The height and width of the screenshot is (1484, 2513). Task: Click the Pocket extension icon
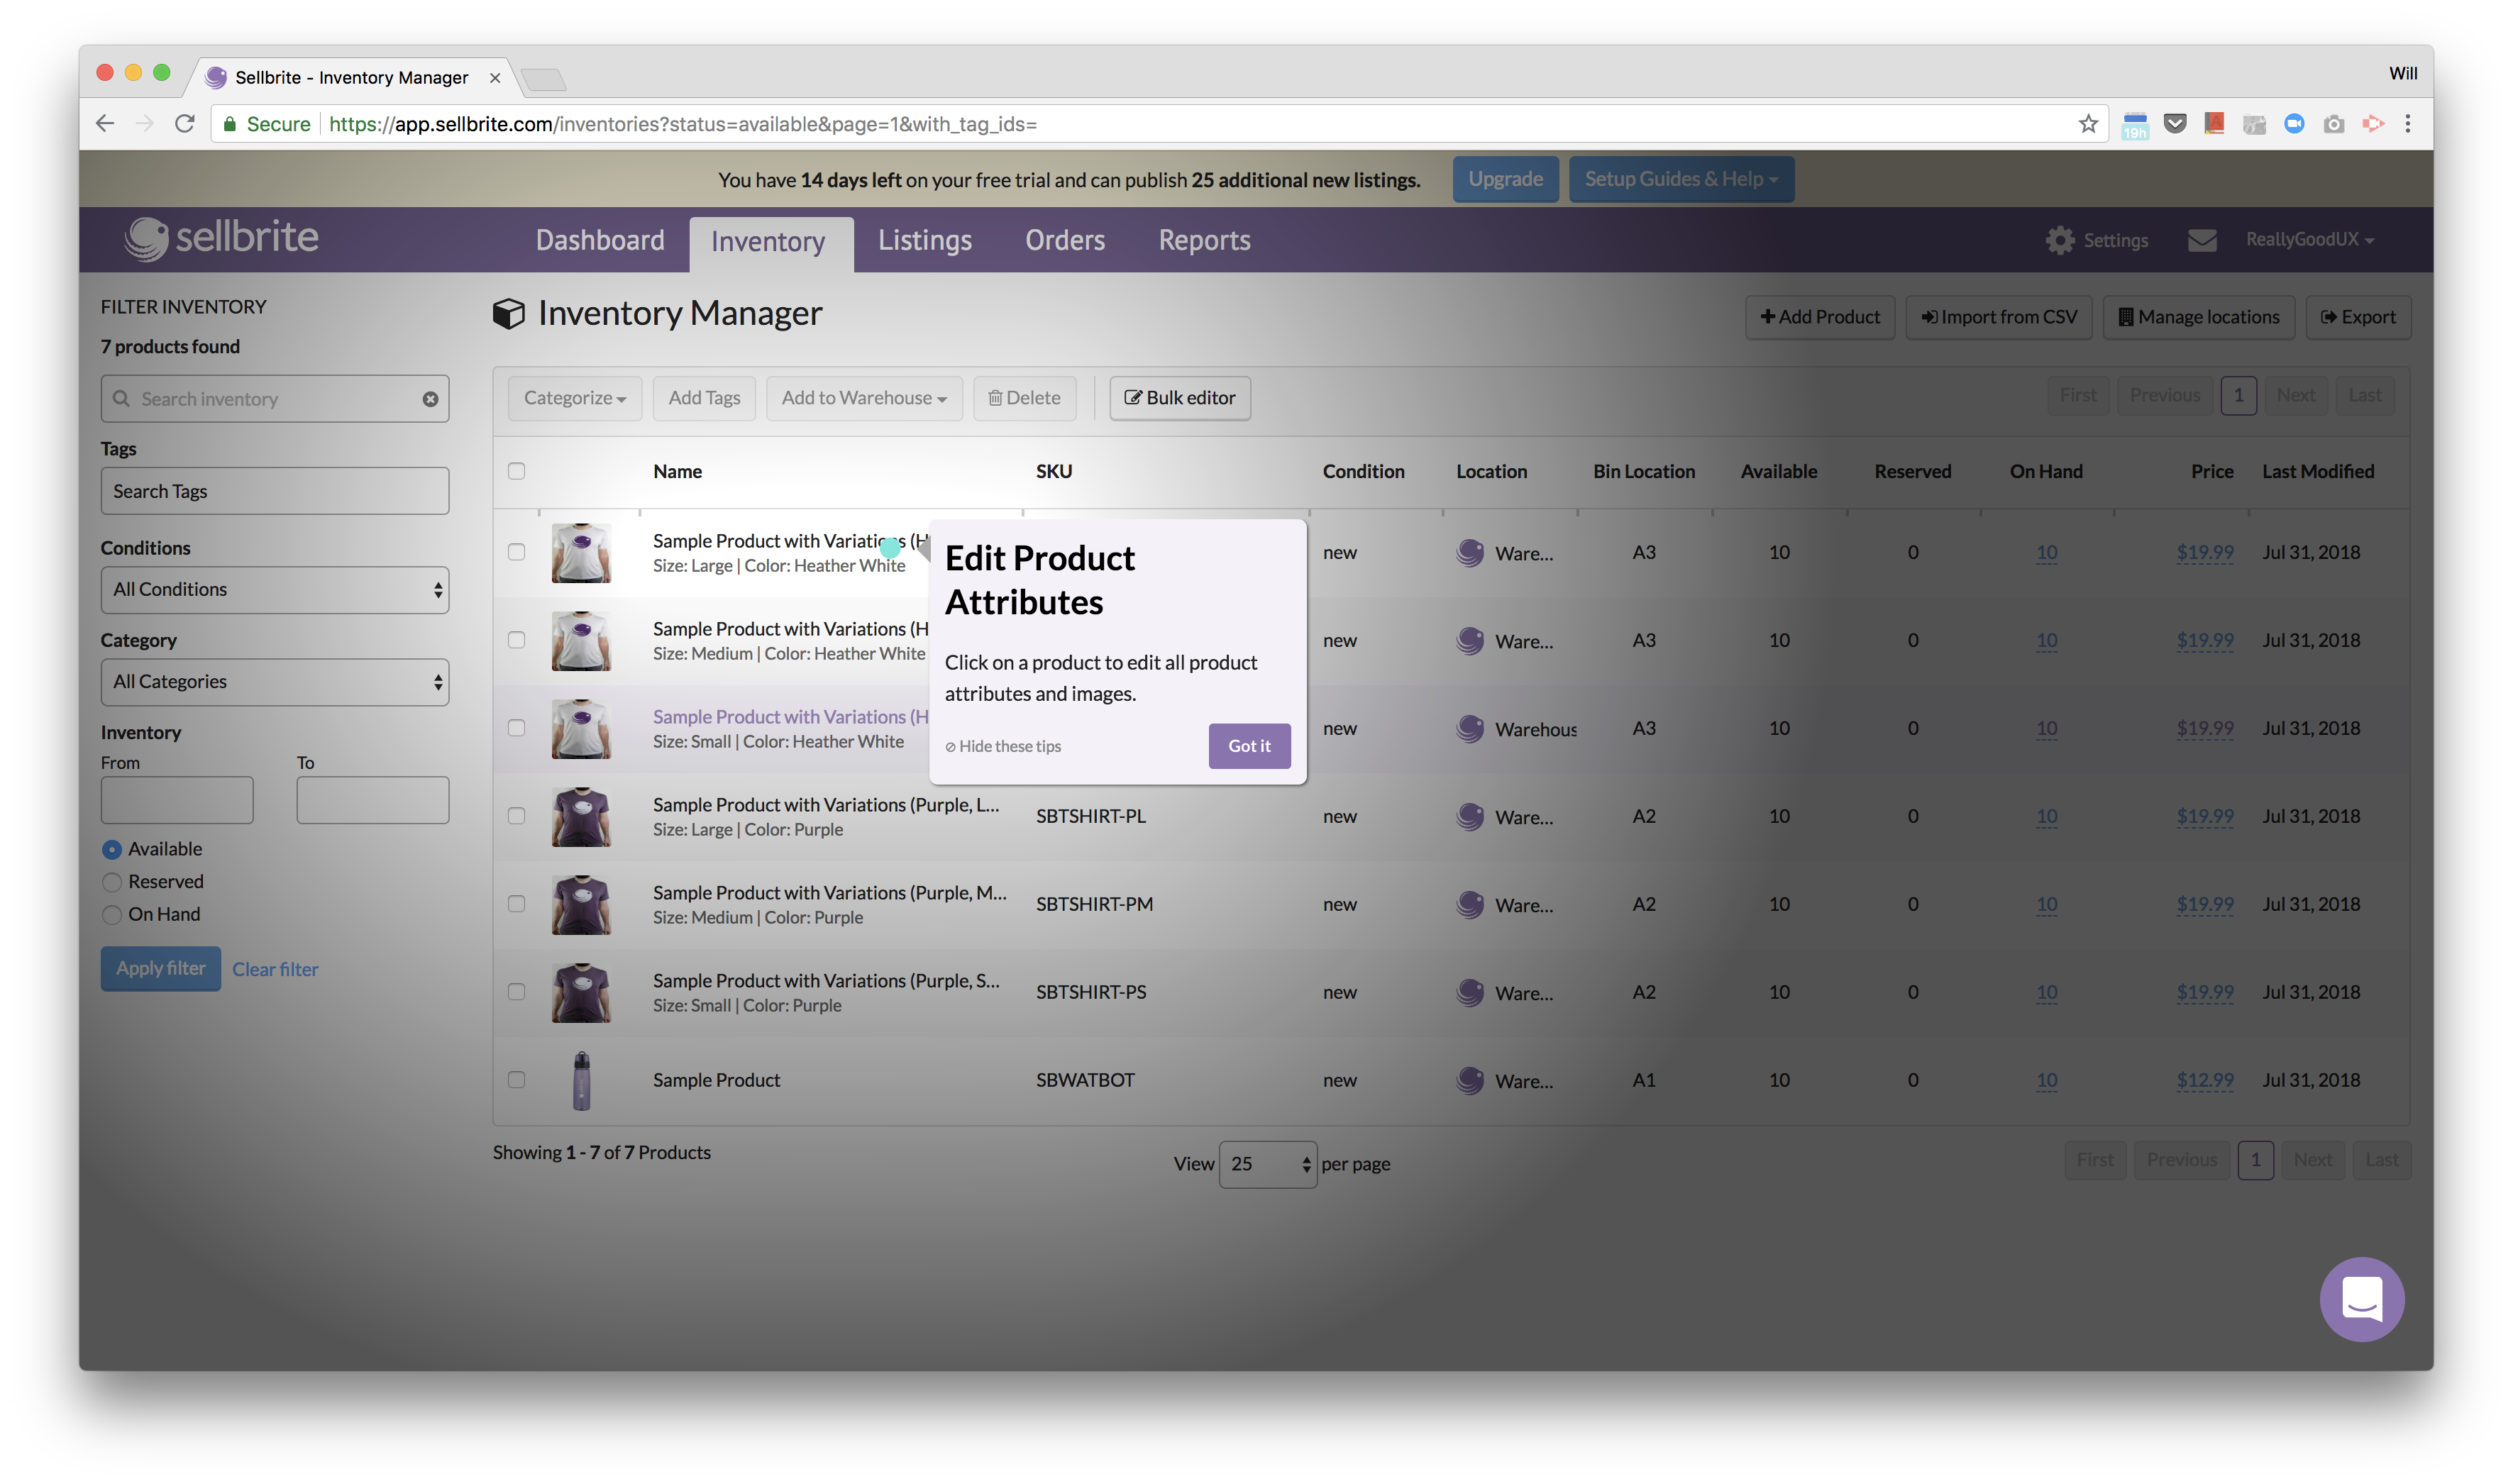[2174, 124]
